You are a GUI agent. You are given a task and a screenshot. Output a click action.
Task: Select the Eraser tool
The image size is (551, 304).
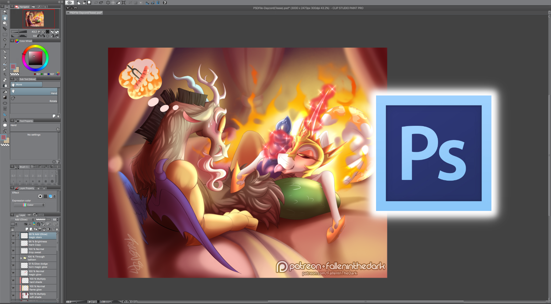(5, 80)
